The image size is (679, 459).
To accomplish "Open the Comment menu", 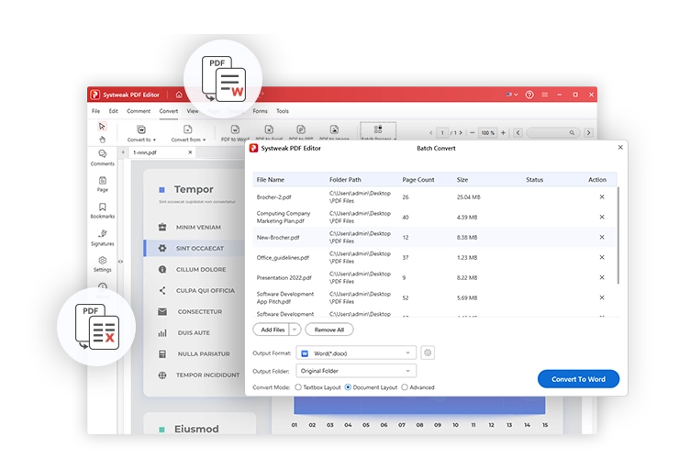I will tap(139, 111).
